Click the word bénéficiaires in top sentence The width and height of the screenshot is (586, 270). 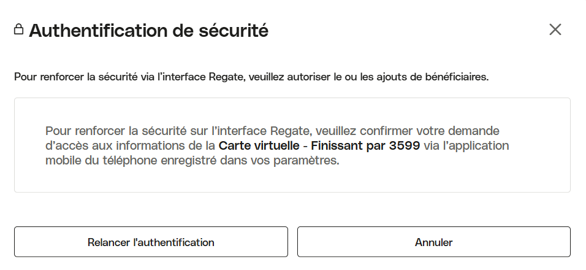point(457,77)
